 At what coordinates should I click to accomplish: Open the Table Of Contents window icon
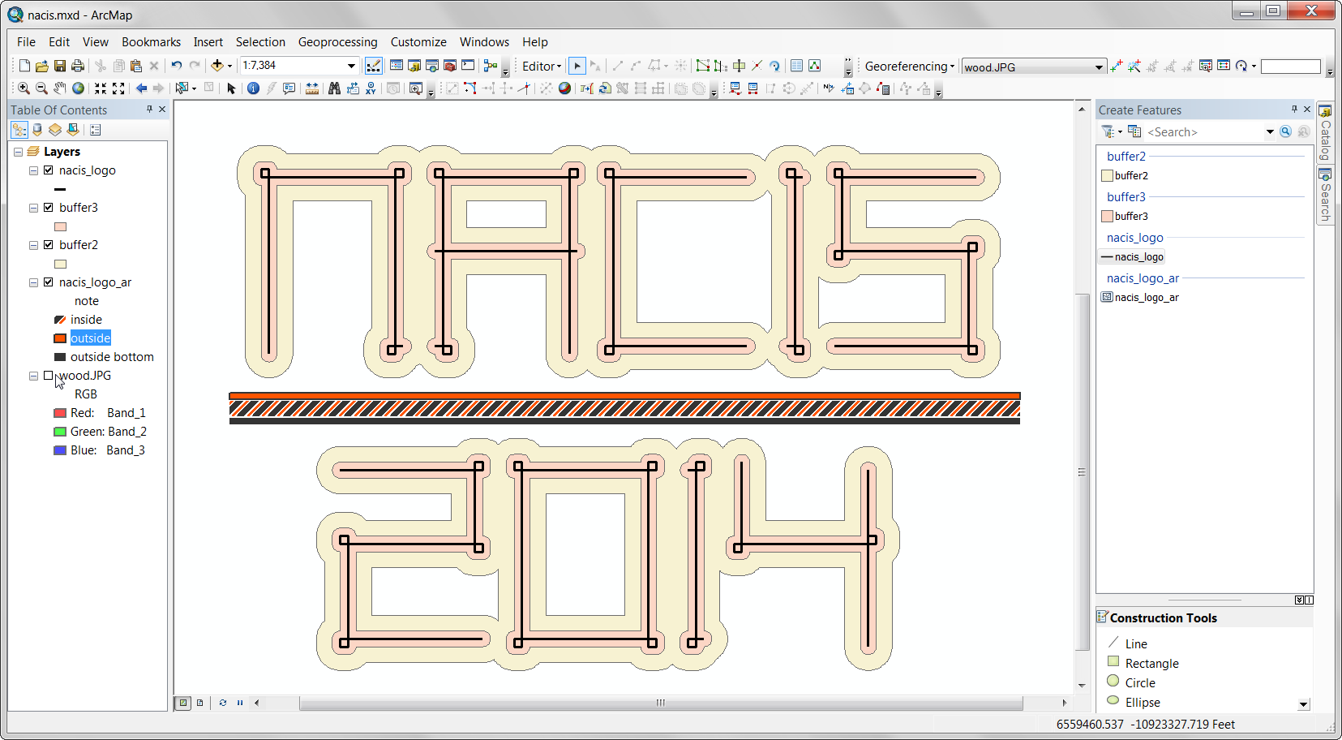click(x=397, y=66)
